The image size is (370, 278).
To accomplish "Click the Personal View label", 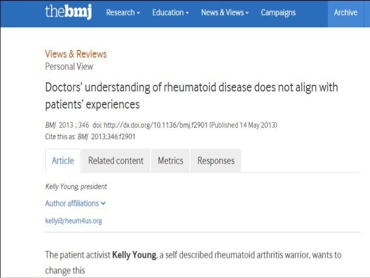I will click(69, 67).
